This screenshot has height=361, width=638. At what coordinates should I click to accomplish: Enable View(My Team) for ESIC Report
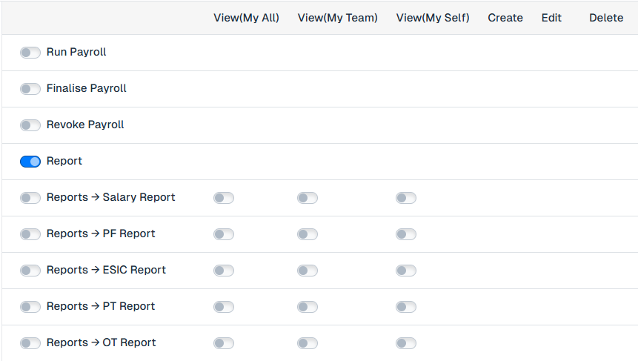click(x=308, y=271)
